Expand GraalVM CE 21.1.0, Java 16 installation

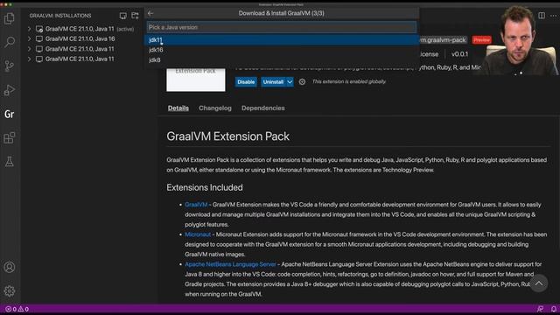(29, 38)
